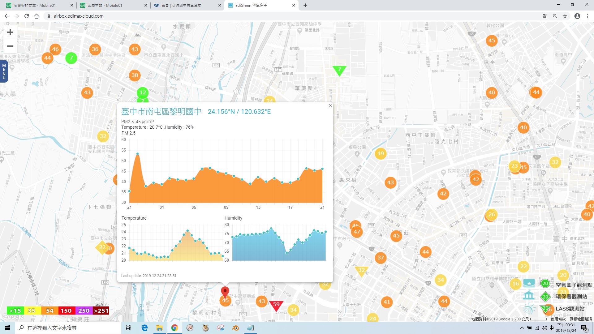The width and height of the screenshot is (594, 334).
Task: Click the purple 250 legend swatch
Action: (84, 310)
